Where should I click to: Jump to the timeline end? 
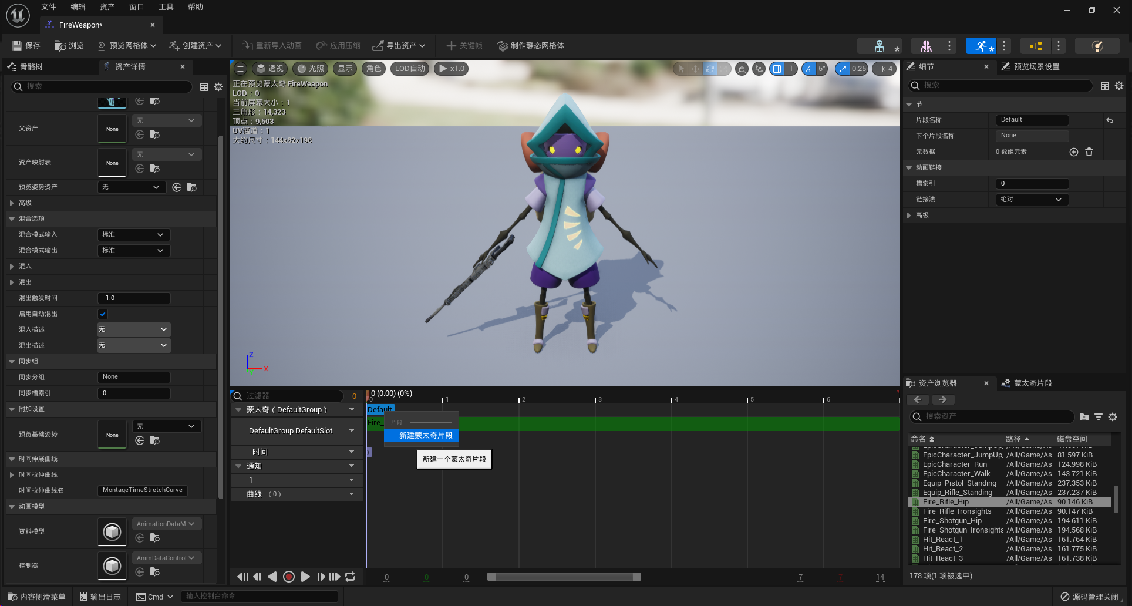[335, 577]
